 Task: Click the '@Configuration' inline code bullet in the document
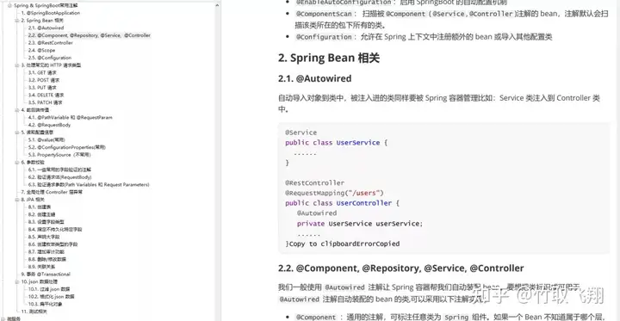[x=325, y=37]
